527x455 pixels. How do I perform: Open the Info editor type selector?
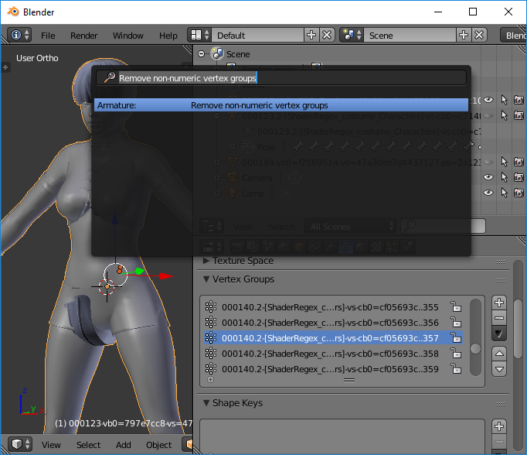19,35
